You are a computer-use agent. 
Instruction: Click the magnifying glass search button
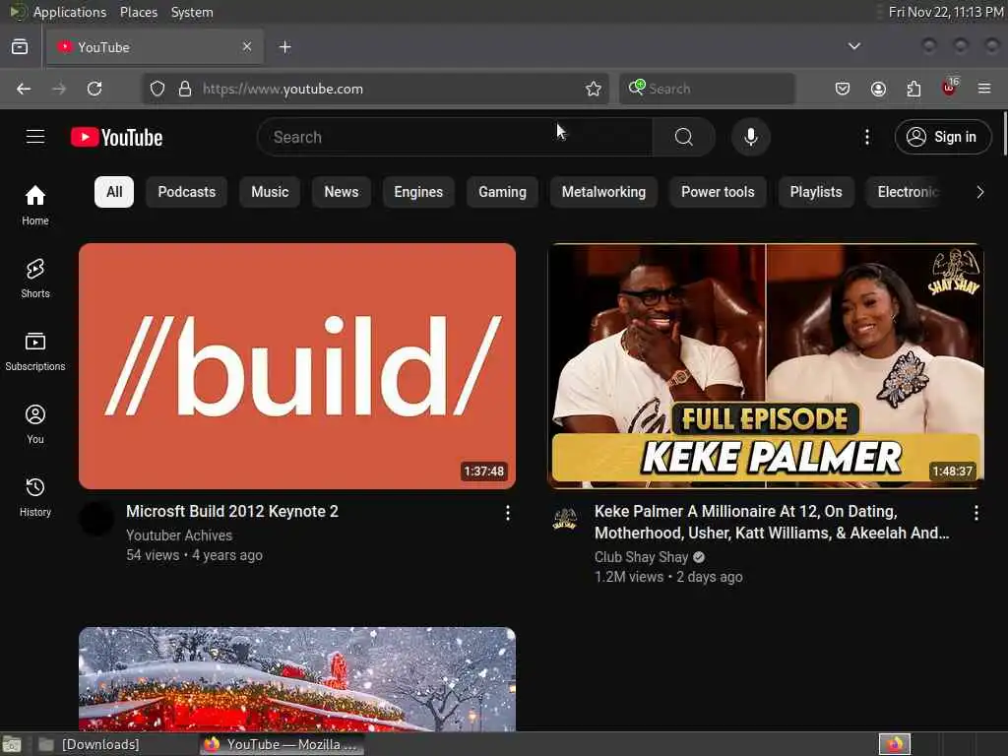pyautogui.click(x=683, y=137)
